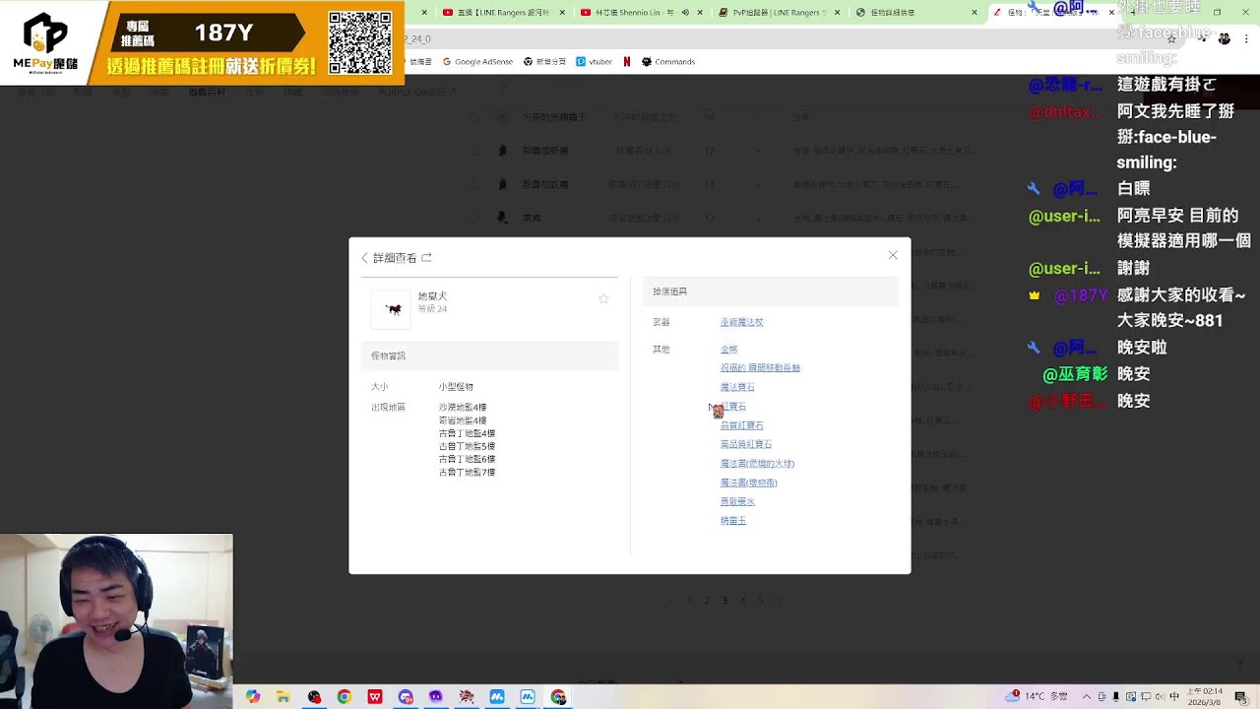Close the 怪物詳細信息 browser tab
Image resolution: width=1260 pixels, height=709 pixels.
point(975,13)
